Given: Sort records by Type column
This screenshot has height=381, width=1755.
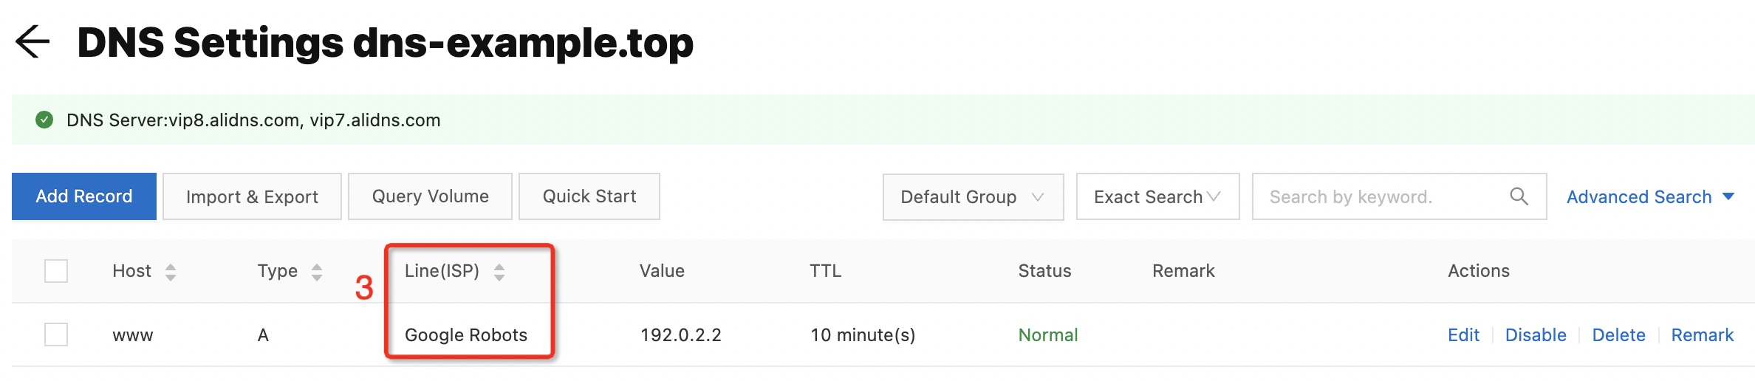Looking at the screenshot, I should 317,272.
